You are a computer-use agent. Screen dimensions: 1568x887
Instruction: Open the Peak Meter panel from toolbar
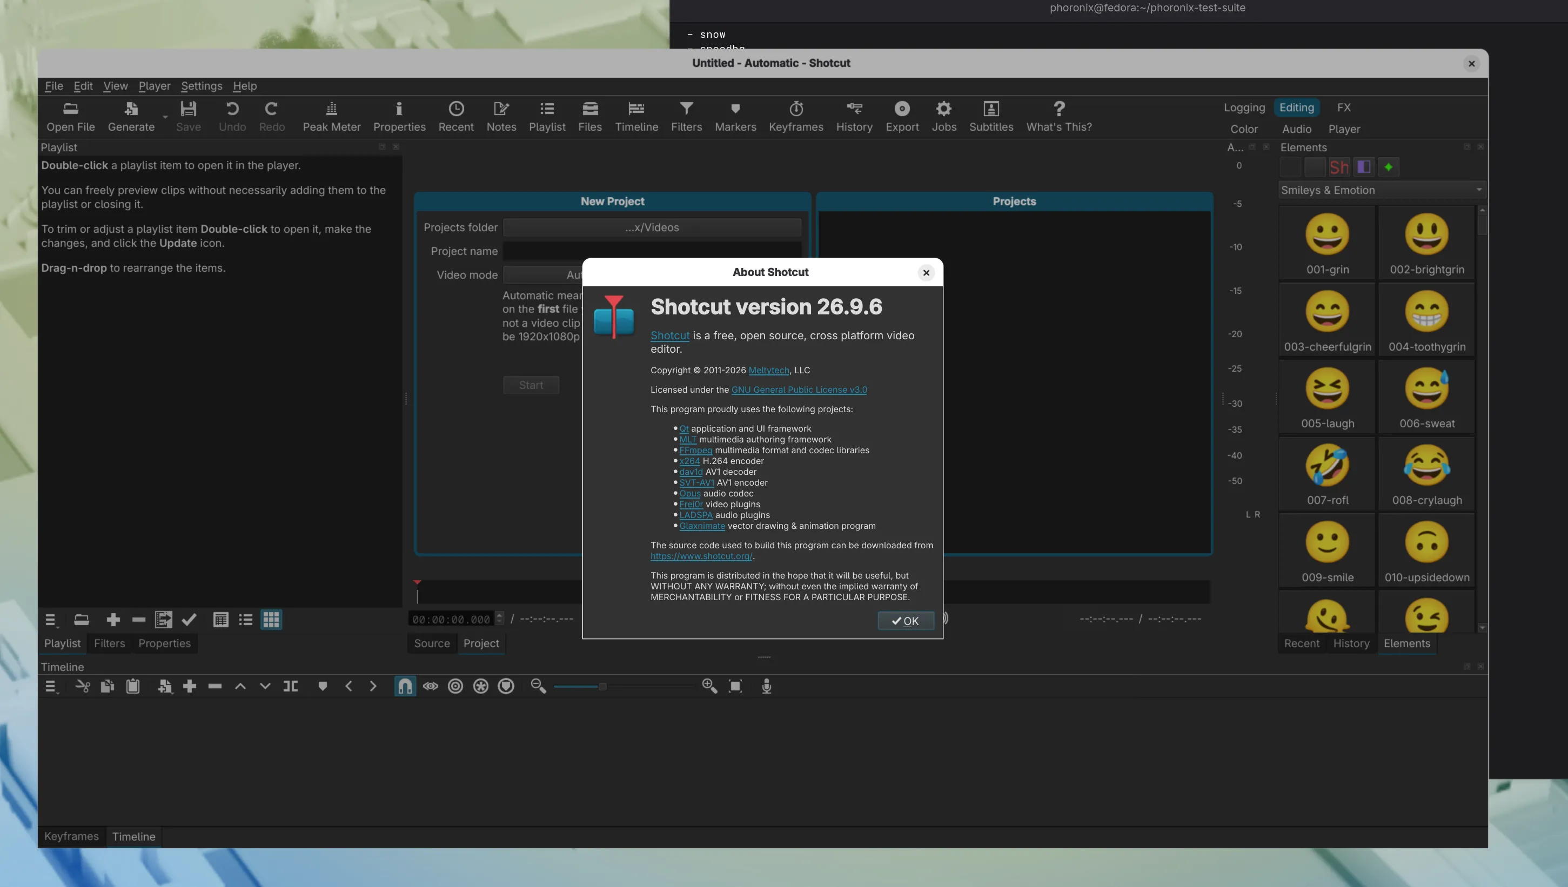pos(331,116)
